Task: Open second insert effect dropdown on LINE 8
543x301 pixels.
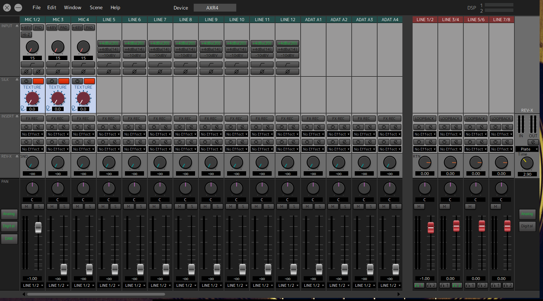Action: (186, 149)
